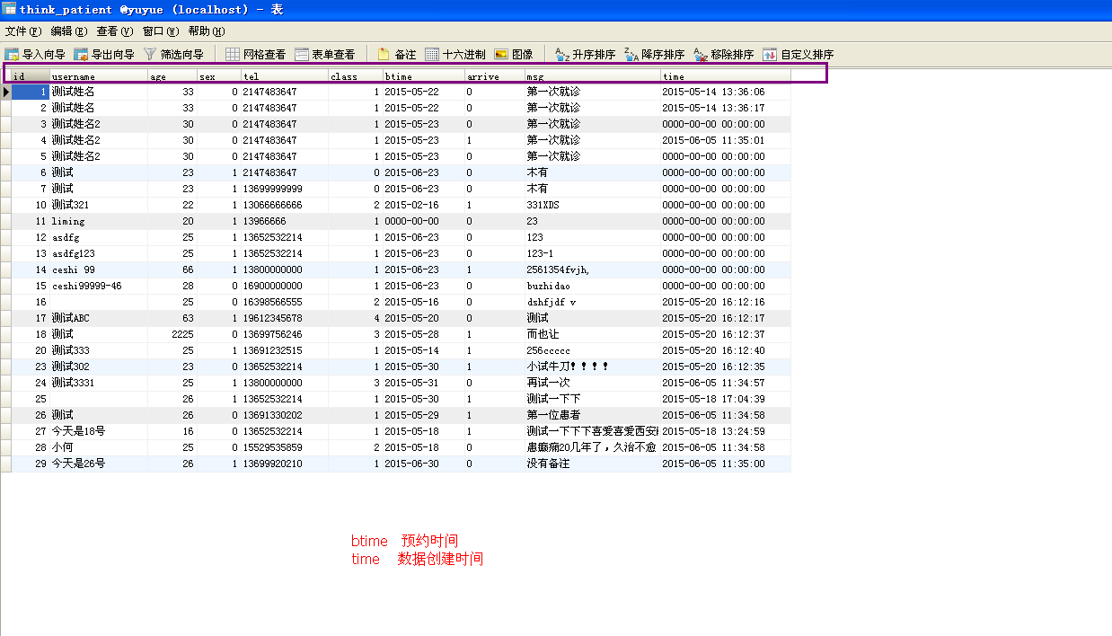Open the Help (帮助) menu
Viewport: 1112px width, 636px height.
coord(207,31)
